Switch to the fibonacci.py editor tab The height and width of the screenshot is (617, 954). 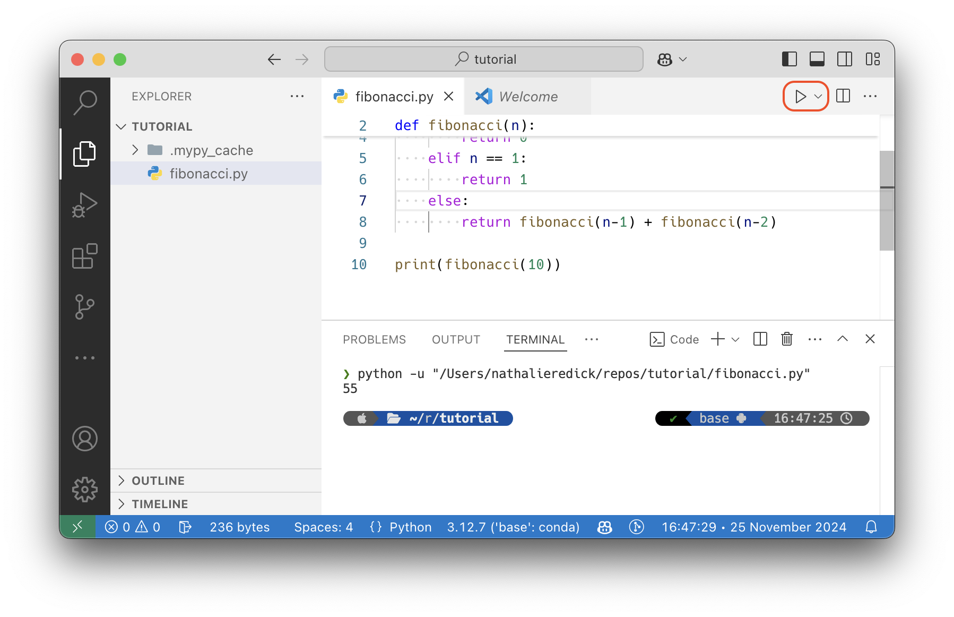pos(394,96)
